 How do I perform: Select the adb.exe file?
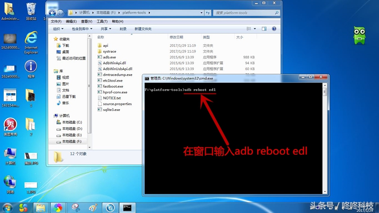(109, 57)
